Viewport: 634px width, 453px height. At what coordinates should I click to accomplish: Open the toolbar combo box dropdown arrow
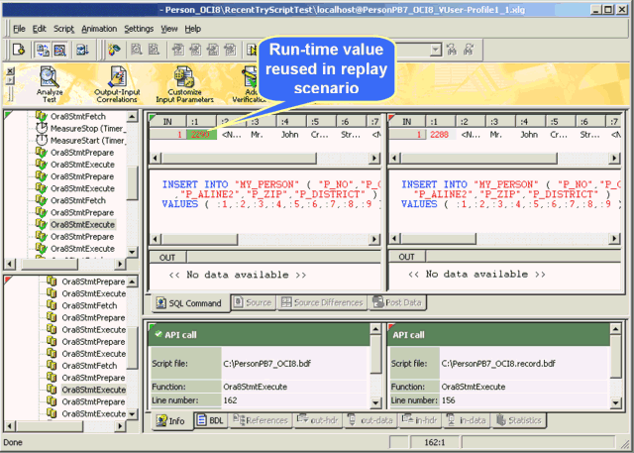434,49
